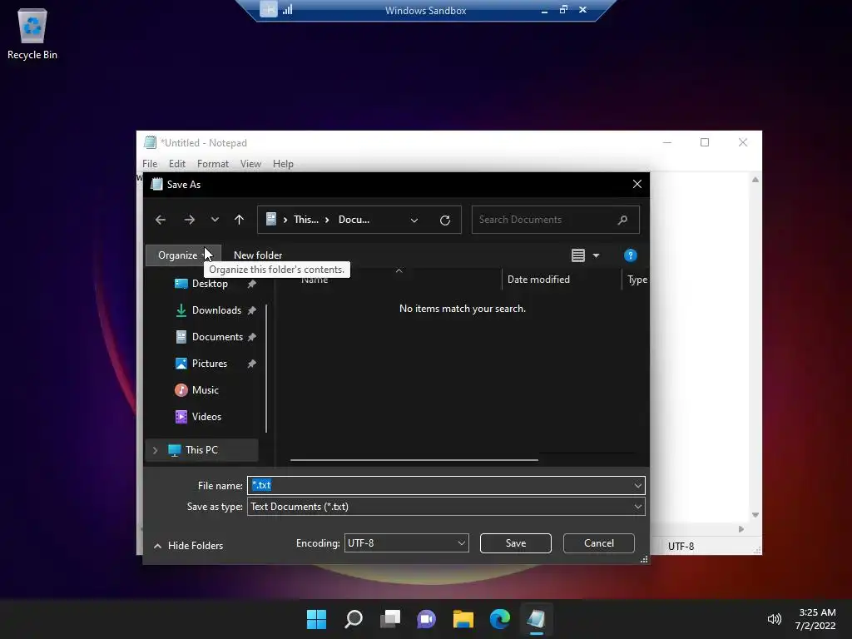Open Notepad File menu

150,164
